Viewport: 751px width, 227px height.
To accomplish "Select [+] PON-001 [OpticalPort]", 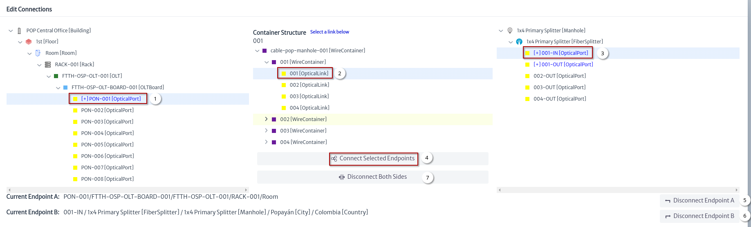I will [x=111, y=99].
